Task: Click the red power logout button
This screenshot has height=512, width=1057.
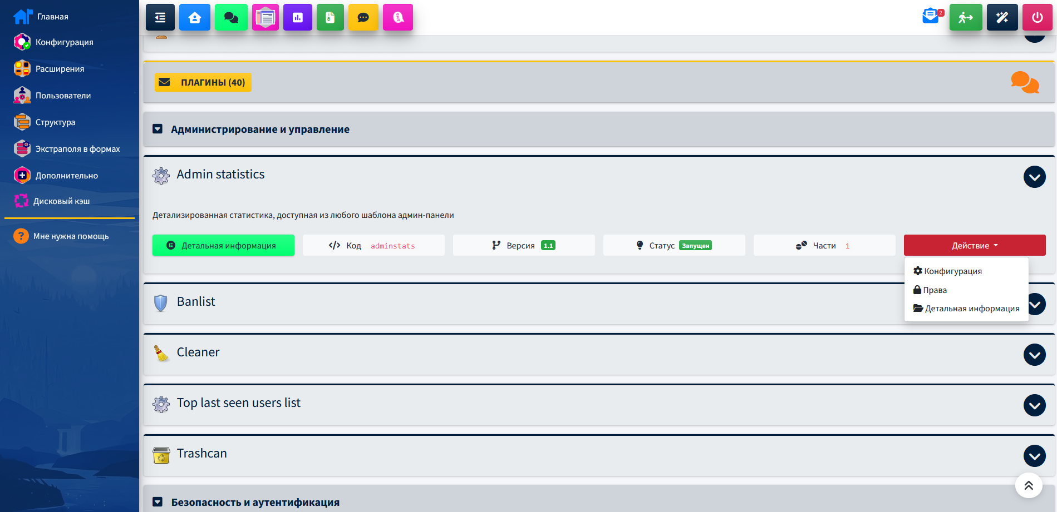Action: point(1038,17)
